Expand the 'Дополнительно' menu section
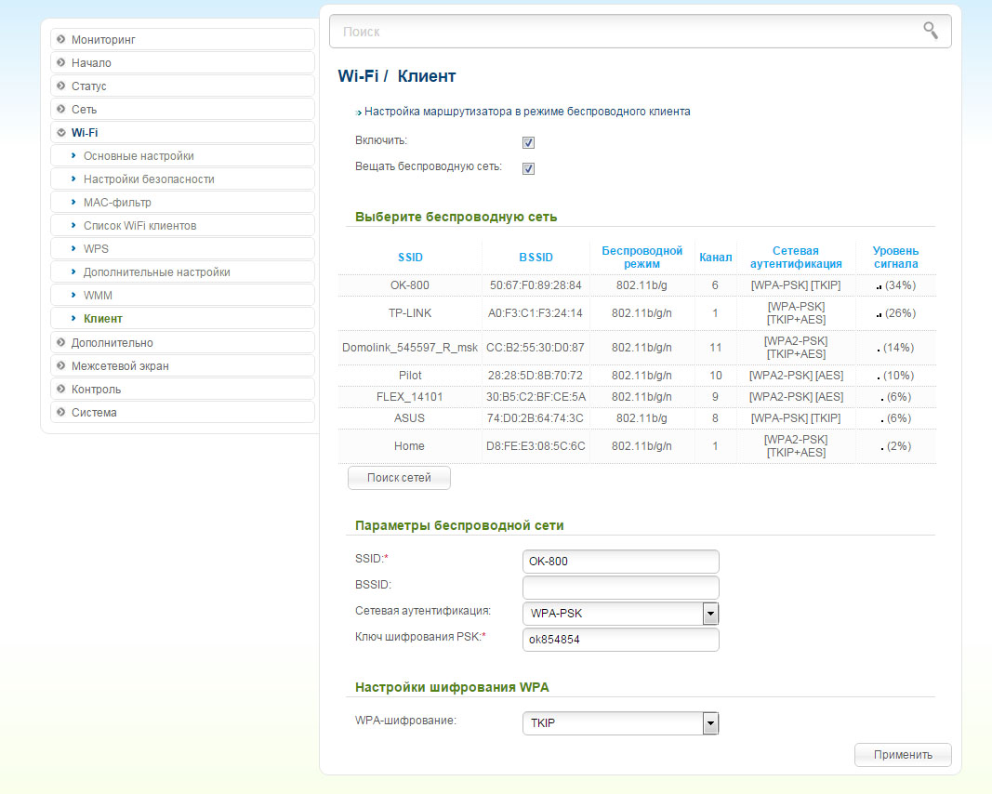The height and width of the screenshot is (794, 992). [x=112, y=343]
